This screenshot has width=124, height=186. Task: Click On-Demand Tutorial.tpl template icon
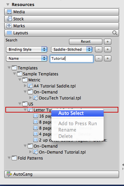click(x=36, y=152)
